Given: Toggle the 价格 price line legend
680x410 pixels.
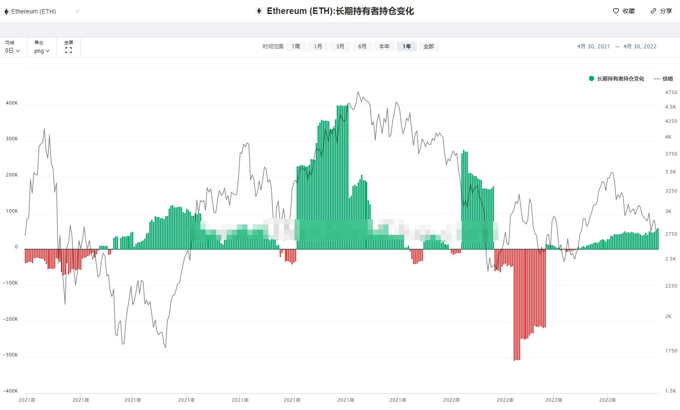Looking at the screenshot, I should pos(667,79).
